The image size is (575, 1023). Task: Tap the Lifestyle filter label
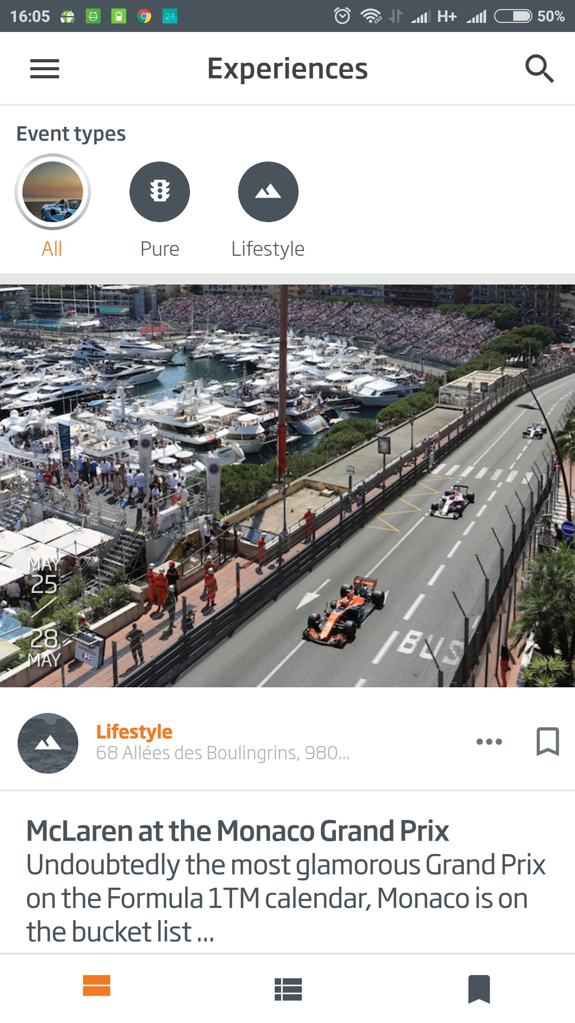(268, 249)
